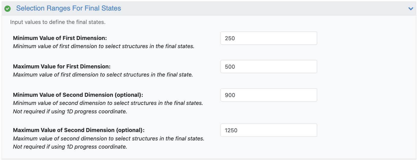Viewport: 419px width, 162px height.
Task: Focus the Minimum Value of First Dimension field
Action: [268, 38]
